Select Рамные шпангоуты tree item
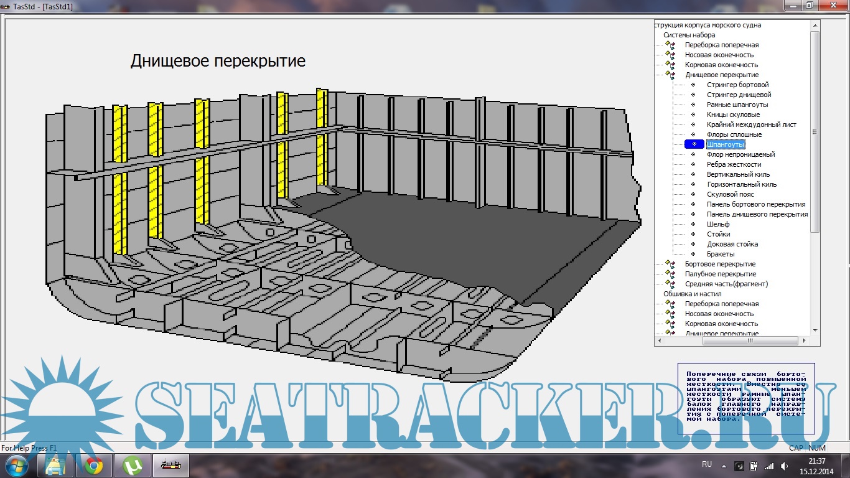This screenshot has width=850, height=478. tap(737, 105)
